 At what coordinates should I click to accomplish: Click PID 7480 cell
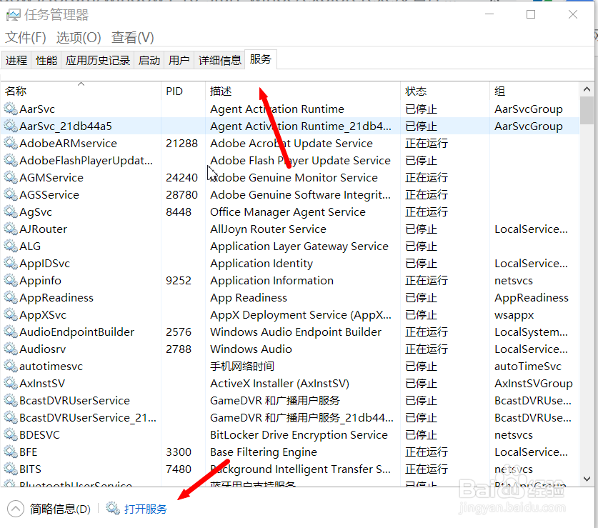coord(179,469)
